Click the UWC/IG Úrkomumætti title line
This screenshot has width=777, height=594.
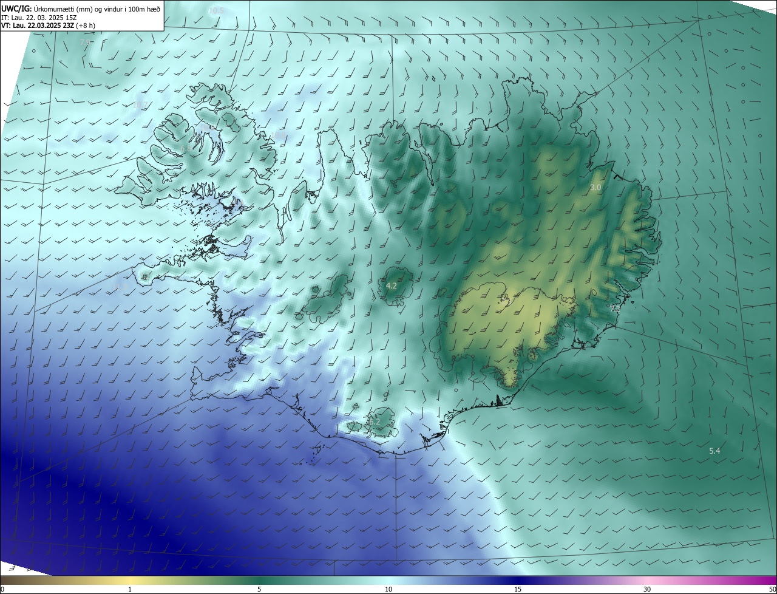click(x=81, y=8)
